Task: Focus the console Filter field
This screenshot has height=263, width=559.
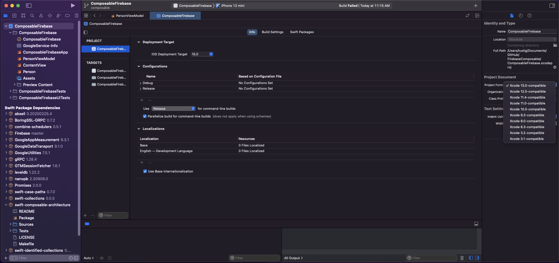Action: (x=431, y=258)
